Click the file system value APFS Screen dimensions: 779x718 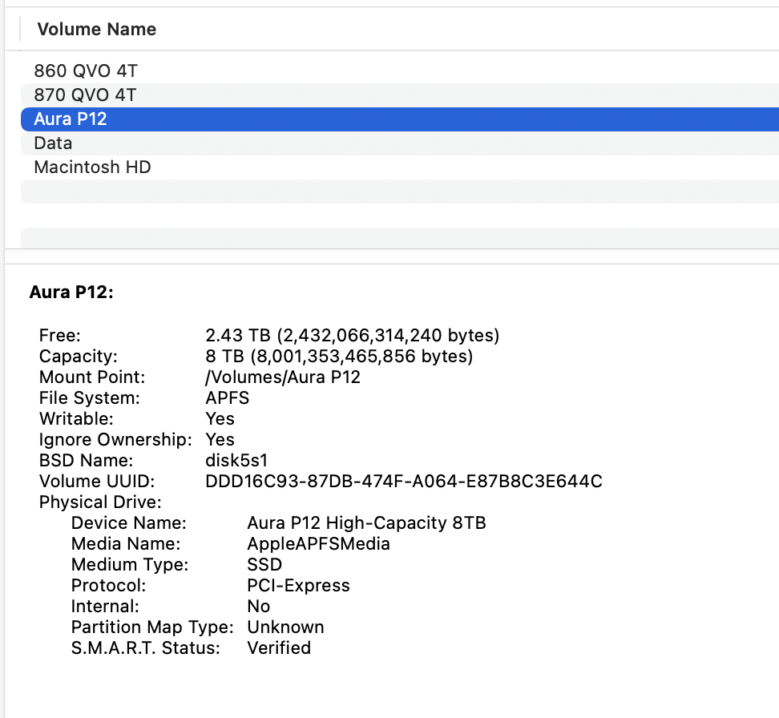click(x=227, y=398)
